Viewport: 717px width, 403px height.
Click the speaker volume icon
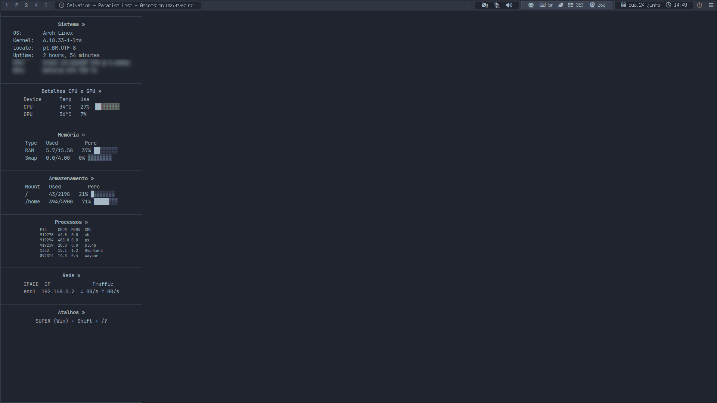[x=509, y=5]
